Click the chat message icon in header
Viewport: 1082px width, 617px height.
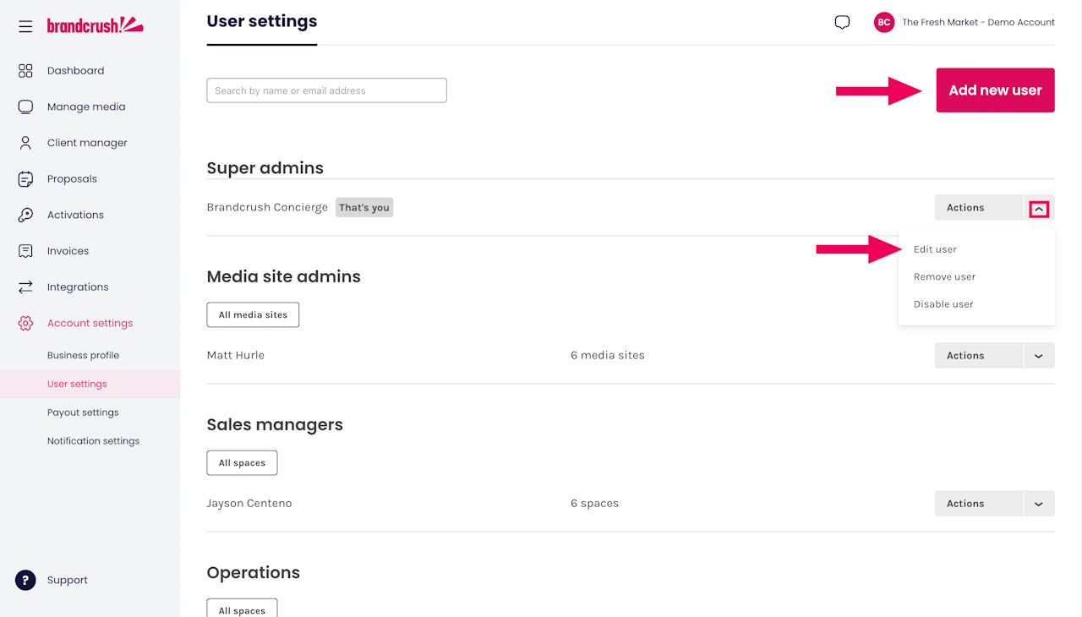pyautogui.click(x=842, y=23)
